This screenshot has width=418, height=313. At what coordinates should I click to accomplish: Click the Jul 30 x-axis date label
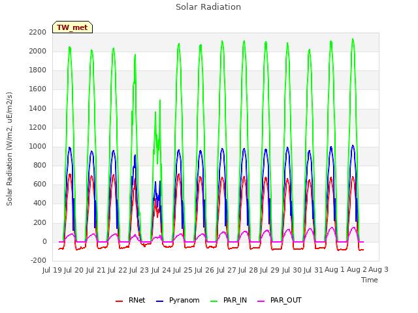(291, 270)
